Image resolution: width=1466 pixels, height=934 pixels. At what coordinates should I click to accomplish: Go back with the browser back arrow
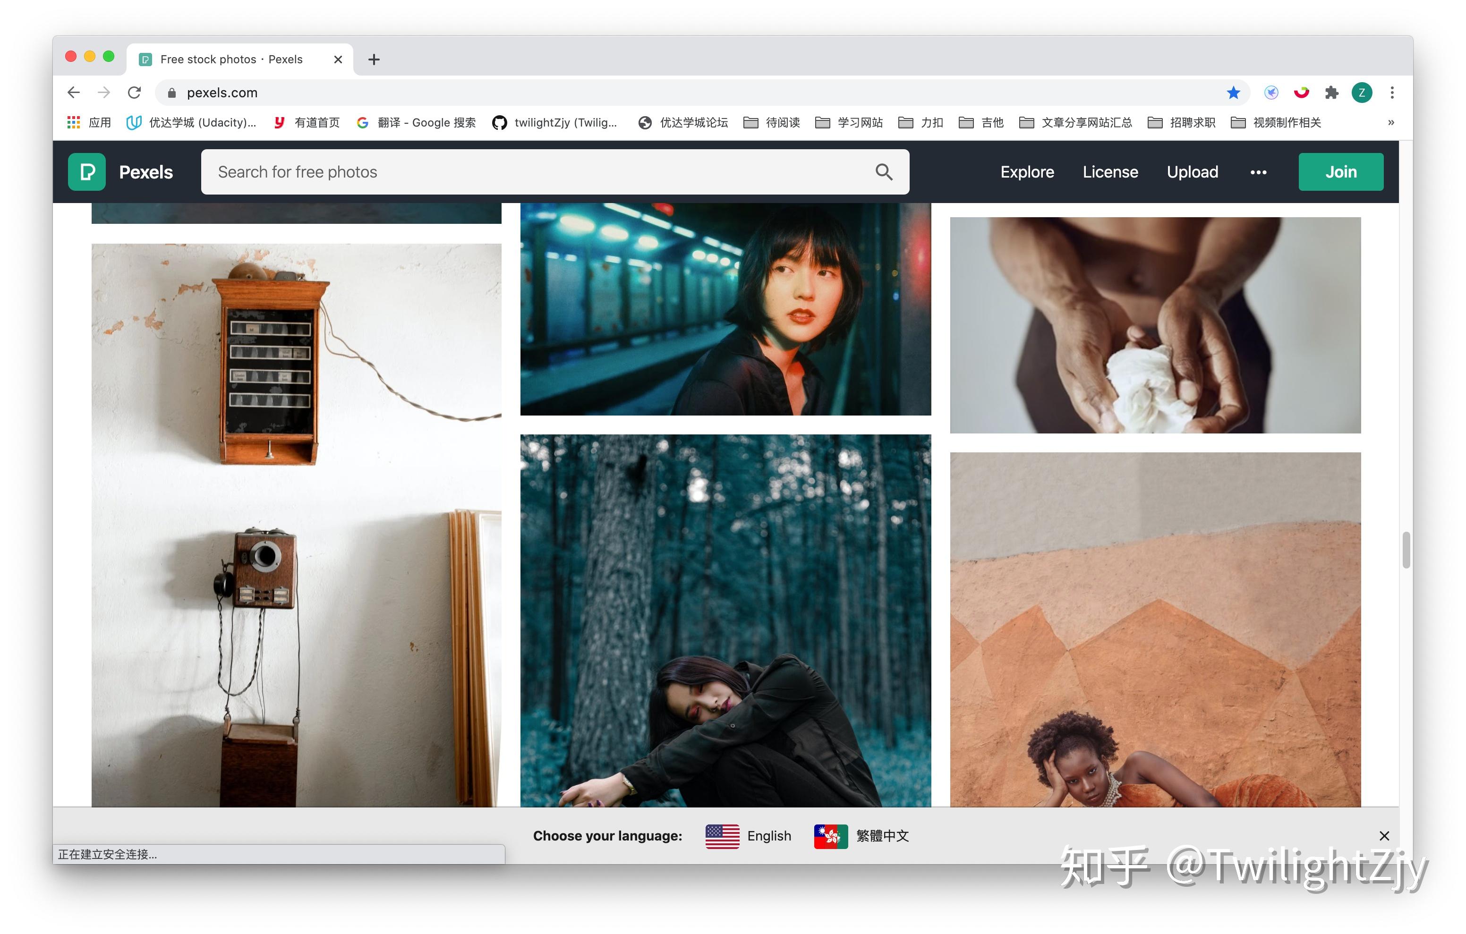tap(74, 93)
